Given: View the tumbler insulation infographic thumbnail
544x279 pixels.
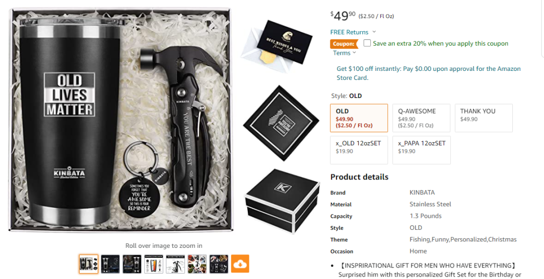Looking at the screenshot, I should pyautogui.click(x=154, y=264).
